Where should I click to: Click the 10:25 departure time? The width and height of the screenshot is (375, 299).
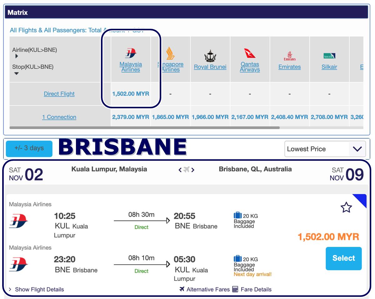(x=65, y=216)
